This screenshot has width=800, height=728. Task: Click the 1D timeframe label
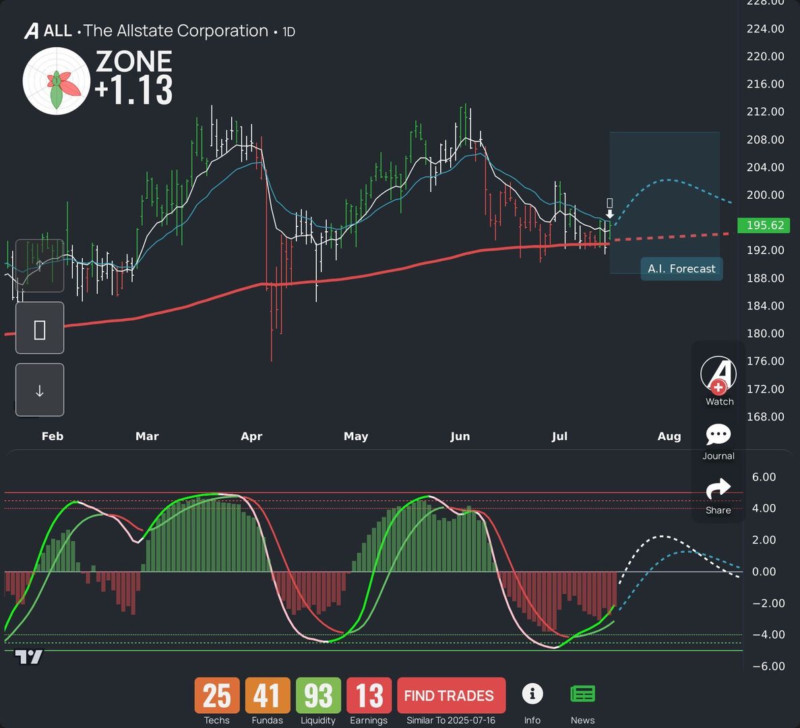[288, 32]
